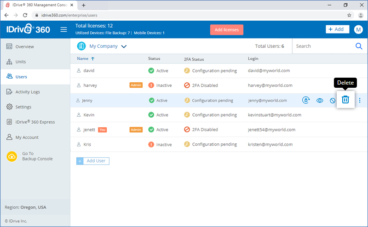Click the Login column header

[253, 59]
